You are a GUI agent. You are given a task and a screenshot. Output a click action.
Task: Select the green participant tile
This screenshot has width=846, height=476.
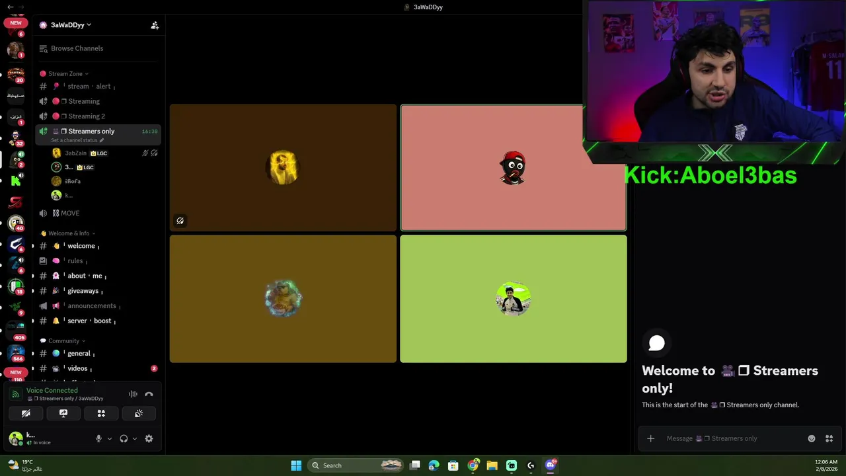513,299
